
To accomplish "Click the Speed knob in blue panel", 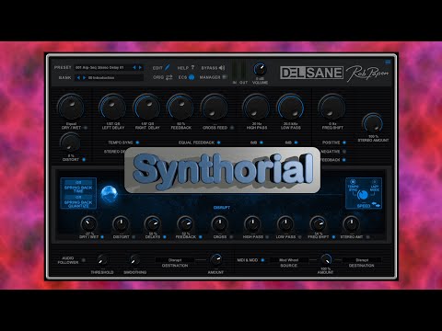I will (363, 195).
